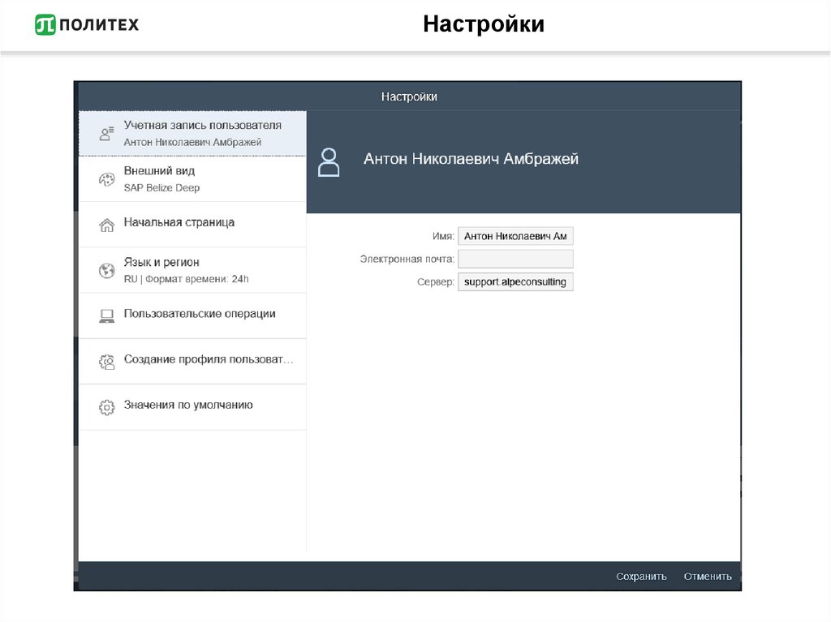This screenshot has width=831, height=622.
Task: Click the laptop icon for user operations
Action: [x=106, y=316]
